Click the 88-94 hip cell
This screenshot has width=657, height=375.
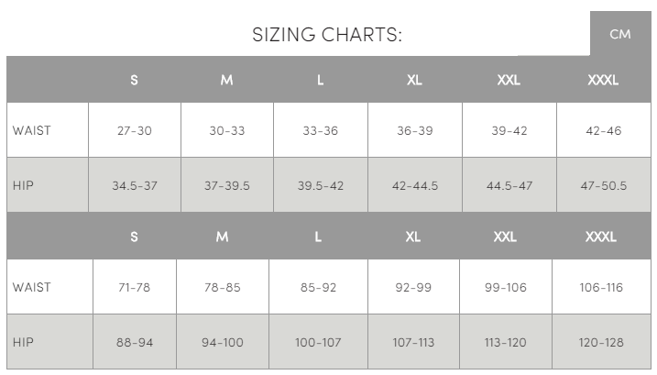coord(135,341)
